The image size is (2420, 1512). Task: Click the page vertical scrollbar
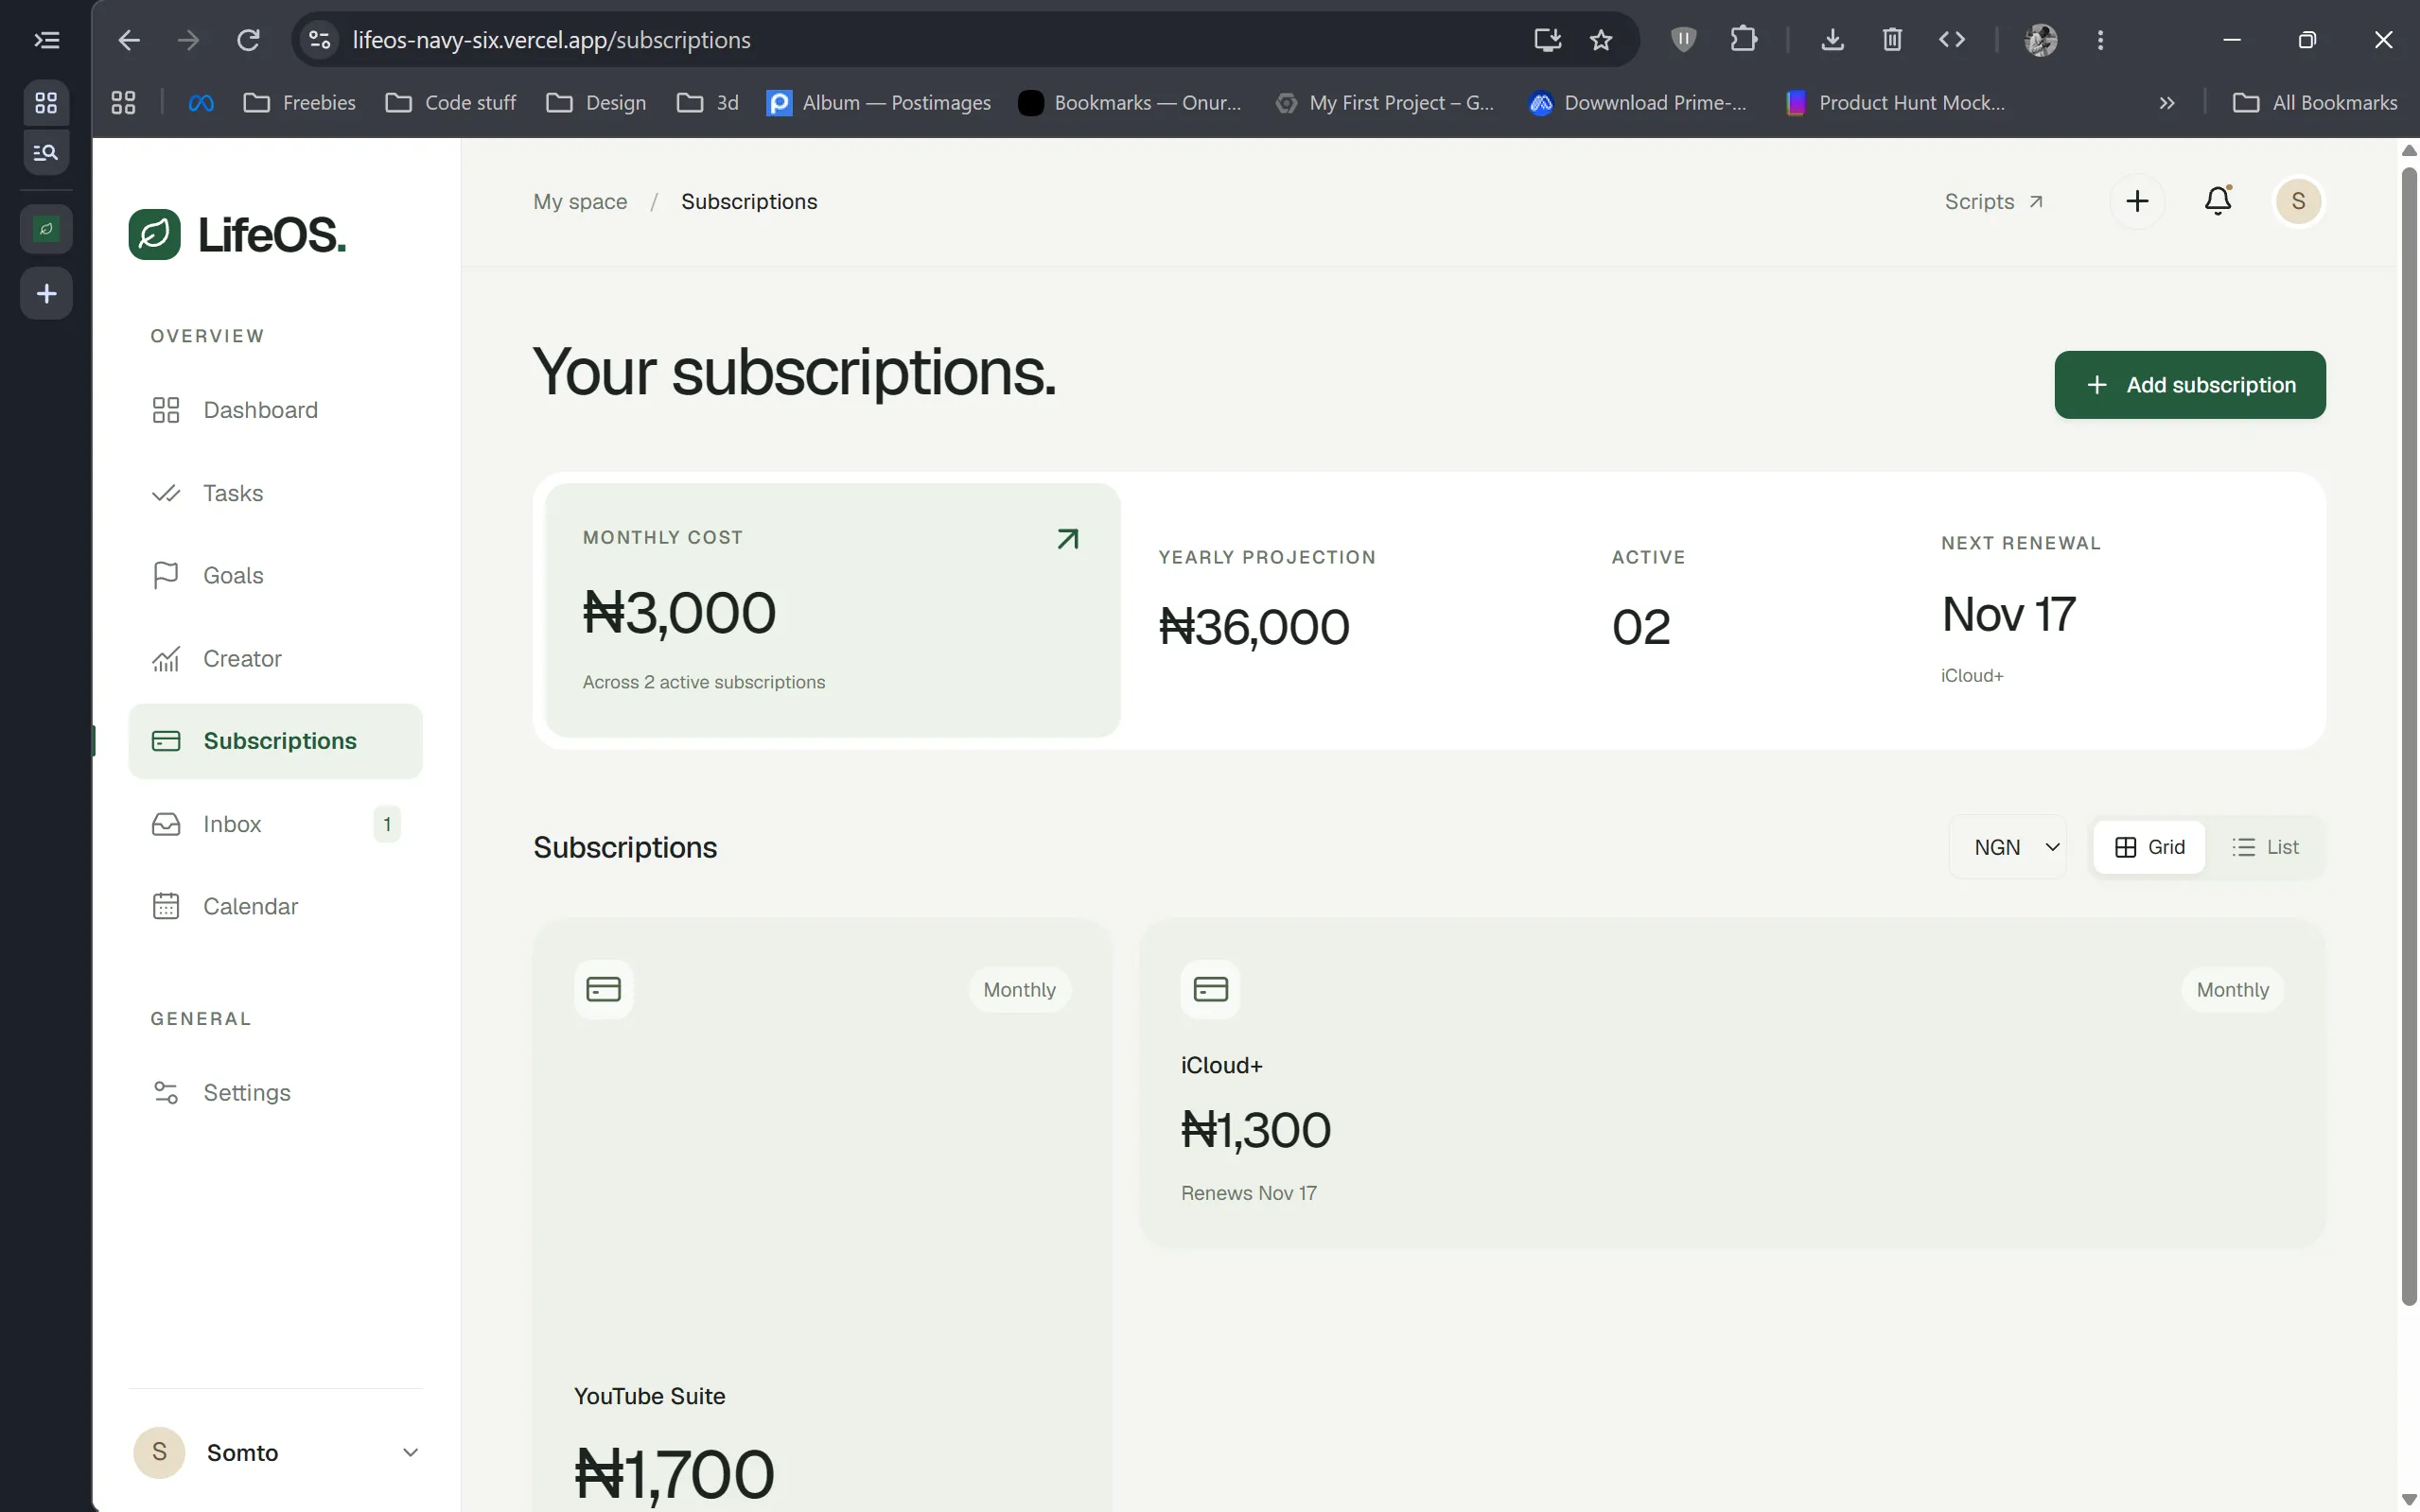[x=2409, y=736]
